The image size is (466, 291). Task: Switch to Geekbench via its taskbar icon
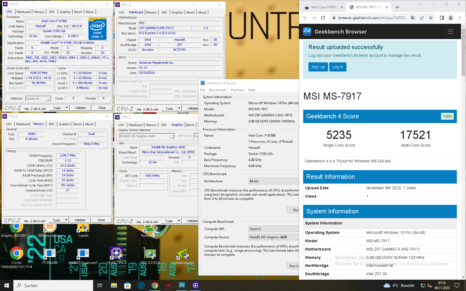click(x=182, y=285)
